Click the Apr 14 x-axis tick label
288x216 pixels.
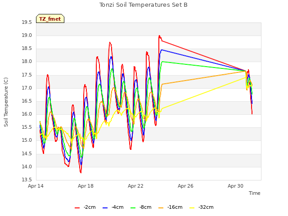coord(36,186)
